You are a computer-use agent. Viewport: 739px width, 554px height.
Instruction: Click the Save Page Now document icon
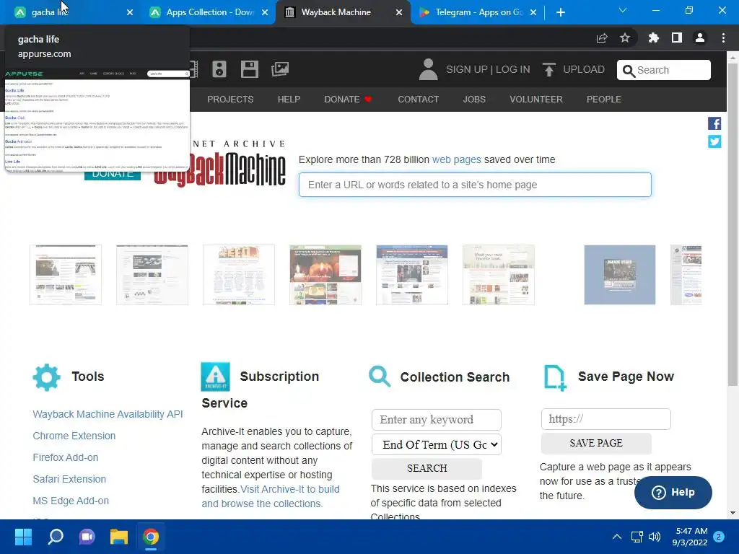coord(555,378)
